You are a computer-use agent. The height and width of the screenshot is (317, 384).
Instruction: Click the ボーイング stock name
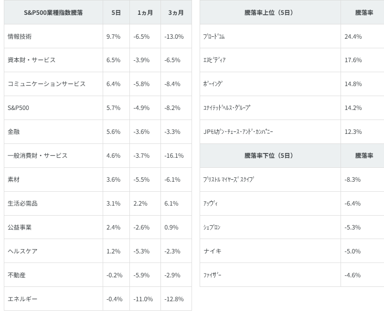213,84
